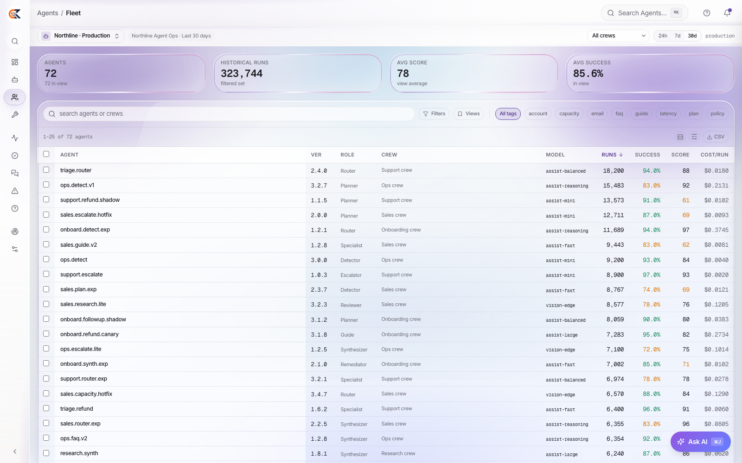Open the dashboard grid icon in sidebar
Image resolution: width=742 pixels, height=463 pixels.
coord(15,62)
